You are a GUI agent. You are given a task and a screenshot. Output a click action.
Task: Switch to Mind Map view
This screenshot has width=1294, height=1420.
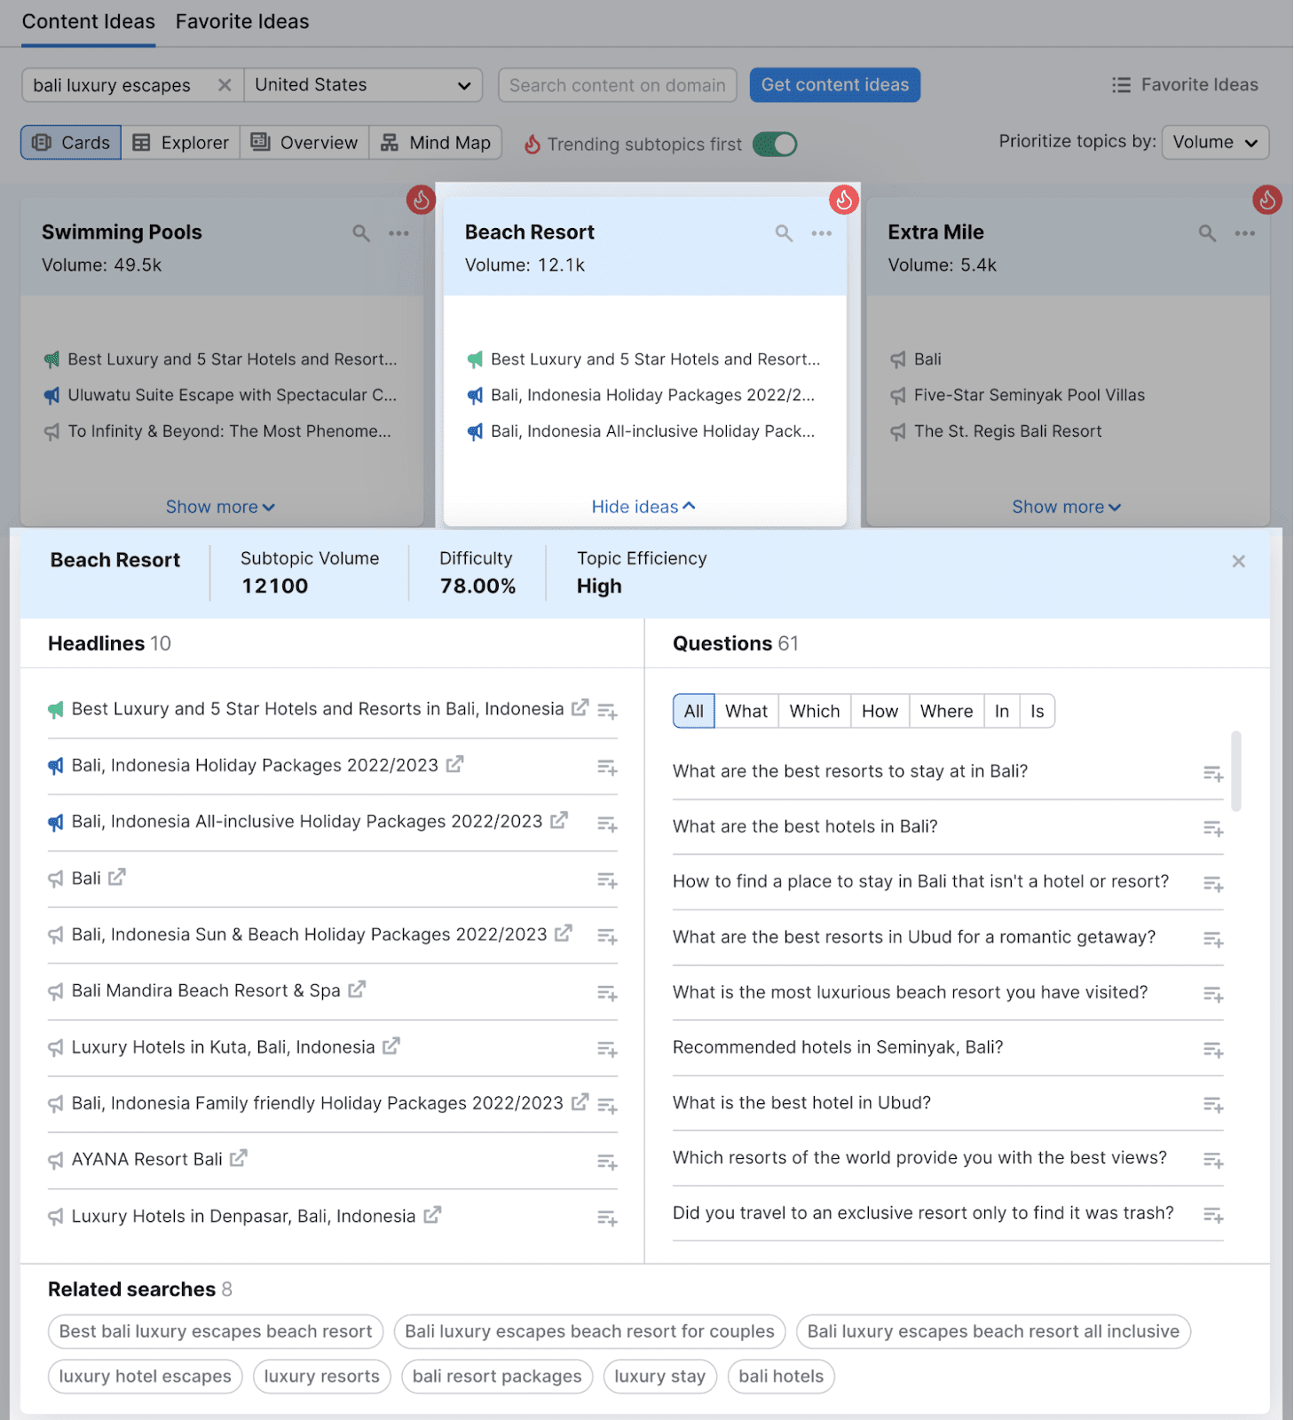point(436,143)
